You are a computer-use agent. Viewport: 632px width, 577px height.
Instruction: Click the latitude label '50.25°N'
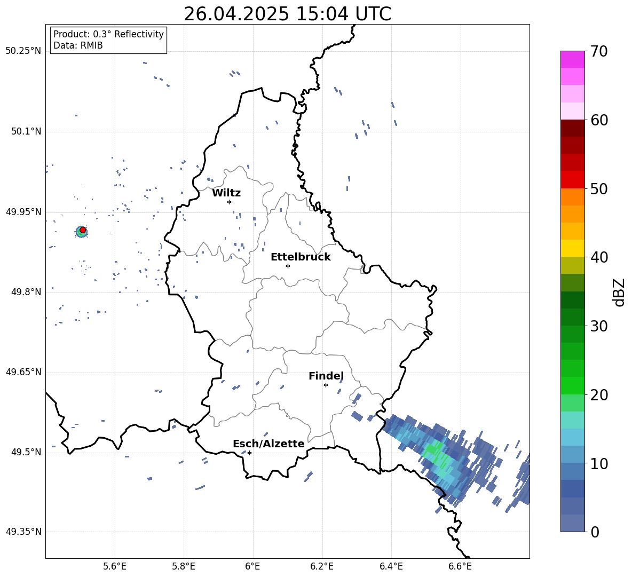coord(23,51)
